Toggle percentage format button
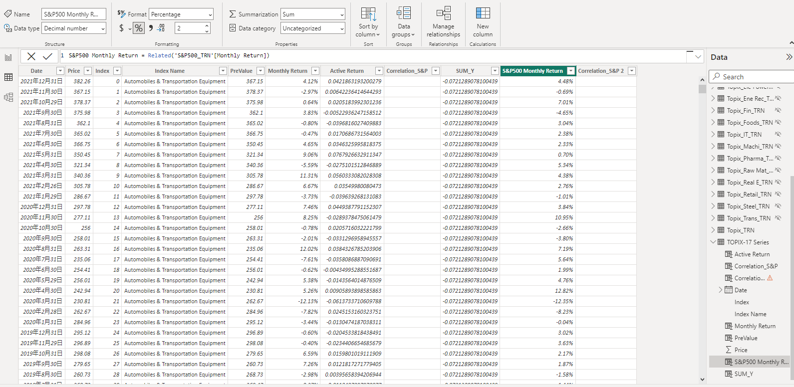Image resolution: width=794 pixels, height=387 pixels. (x=139, y=28)
